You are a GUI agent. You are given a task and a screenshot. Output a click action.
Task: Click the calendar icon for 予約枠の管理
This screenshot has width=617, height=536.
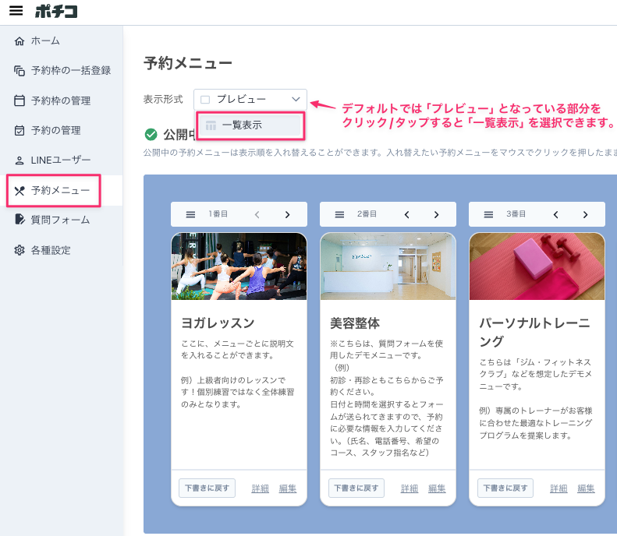[x=20, y=100]
